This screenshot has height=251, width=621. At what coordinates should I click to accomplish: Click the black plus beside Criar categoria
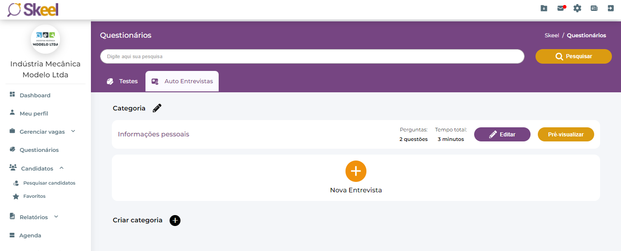[175, 221]
